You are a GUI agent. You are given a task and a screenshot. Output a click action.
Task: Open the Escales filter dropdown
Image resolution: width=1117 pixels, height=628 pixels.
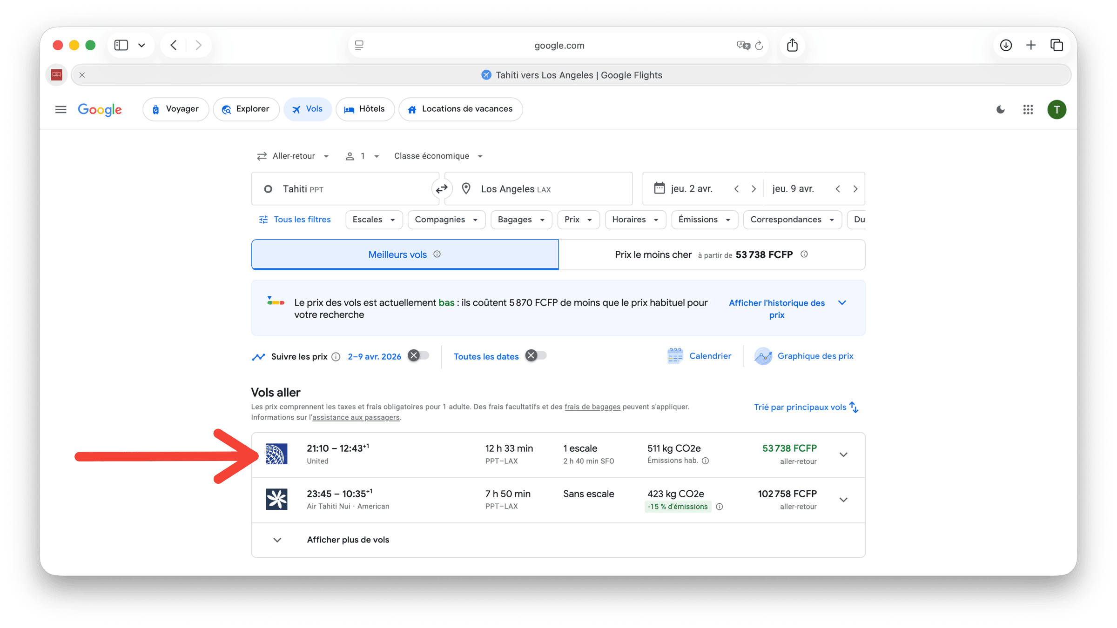373,220
